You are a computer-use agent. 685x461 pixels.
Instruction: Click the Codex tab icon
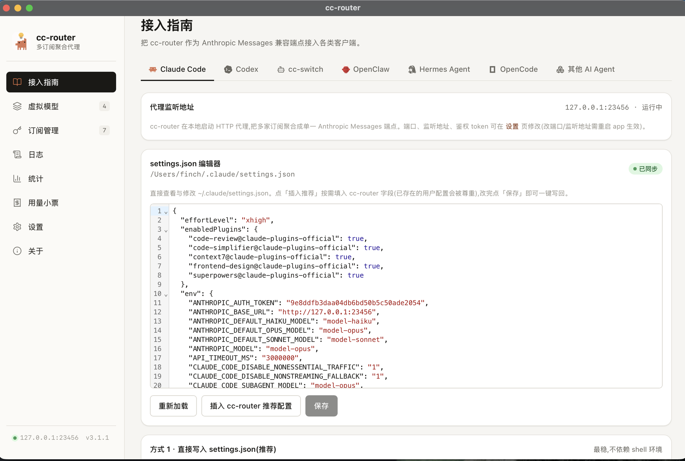click(x=228, y=69)
